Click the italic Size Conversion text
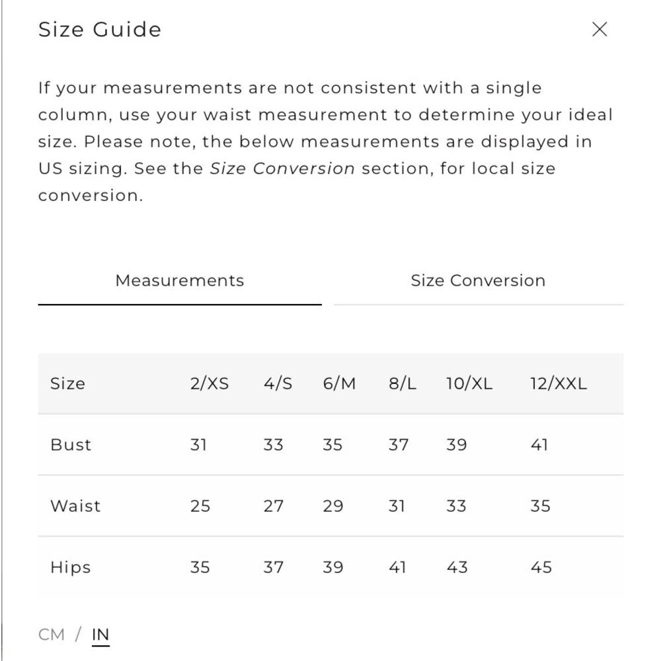Screen dimensions: 661x661 [282, 169]
